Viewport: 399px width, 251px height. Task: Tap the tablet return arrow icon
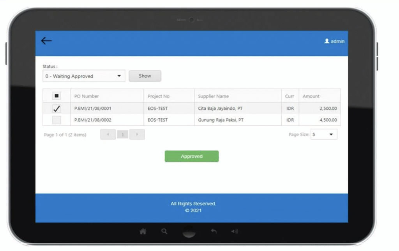(x=214, y=231)
